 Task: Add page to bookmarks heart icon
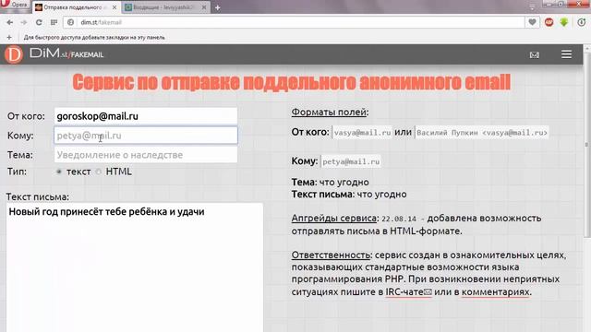(x=532, y=22)
